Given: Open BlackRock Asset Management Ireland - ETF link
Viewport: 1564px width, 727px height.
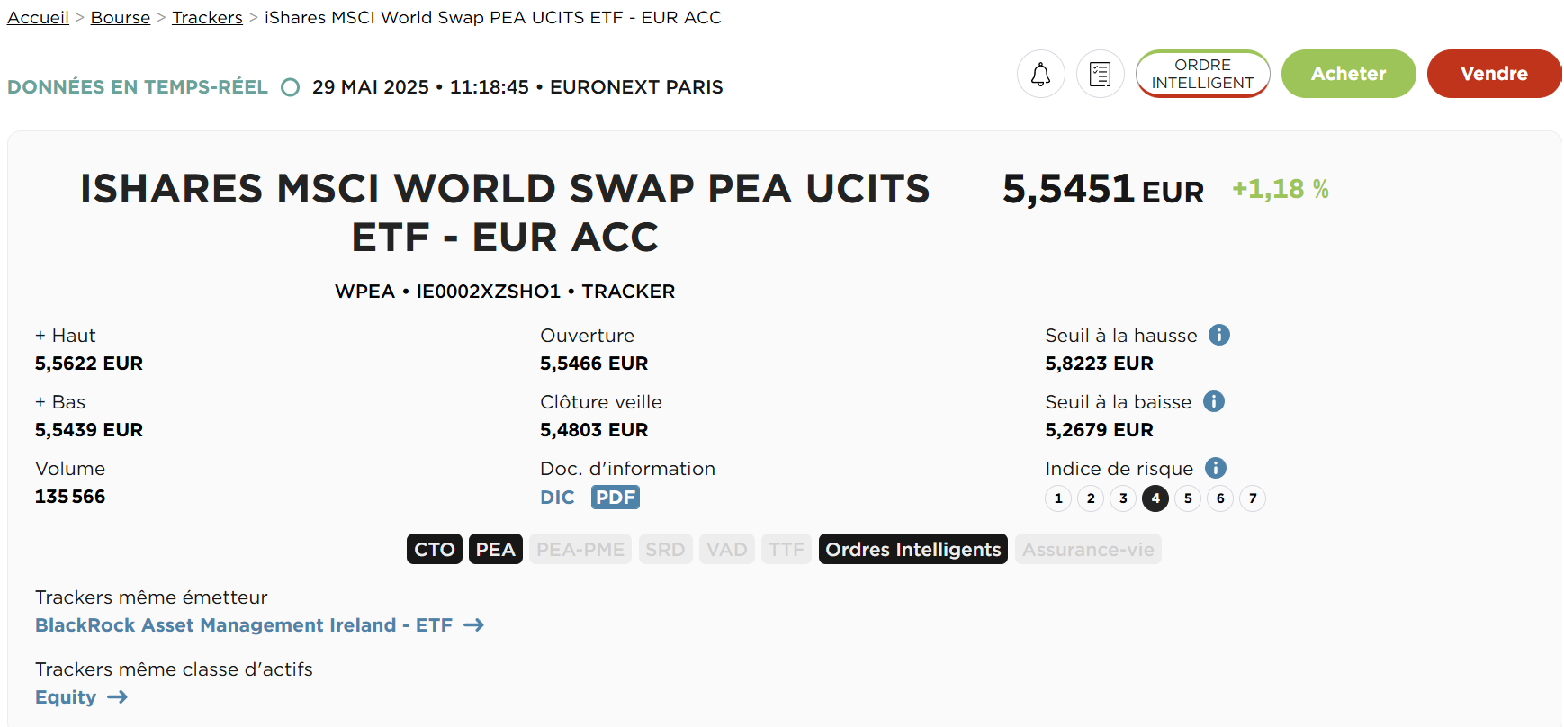Looking at the screenshot, I should point(244,625).
